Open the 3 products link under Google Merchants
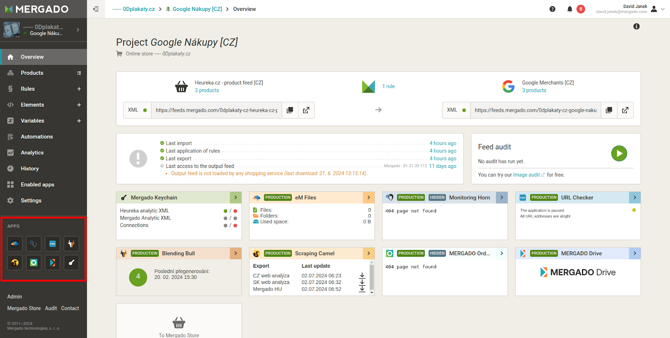670x338 pixels. tap(534, 90)
